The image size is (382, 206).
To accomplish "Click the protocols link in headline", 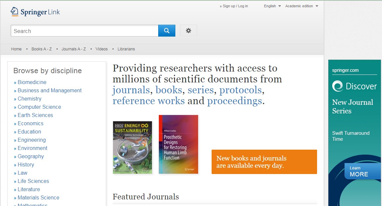I will point(241,90).
